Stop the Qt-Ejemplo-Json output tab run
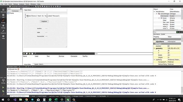 18,69
